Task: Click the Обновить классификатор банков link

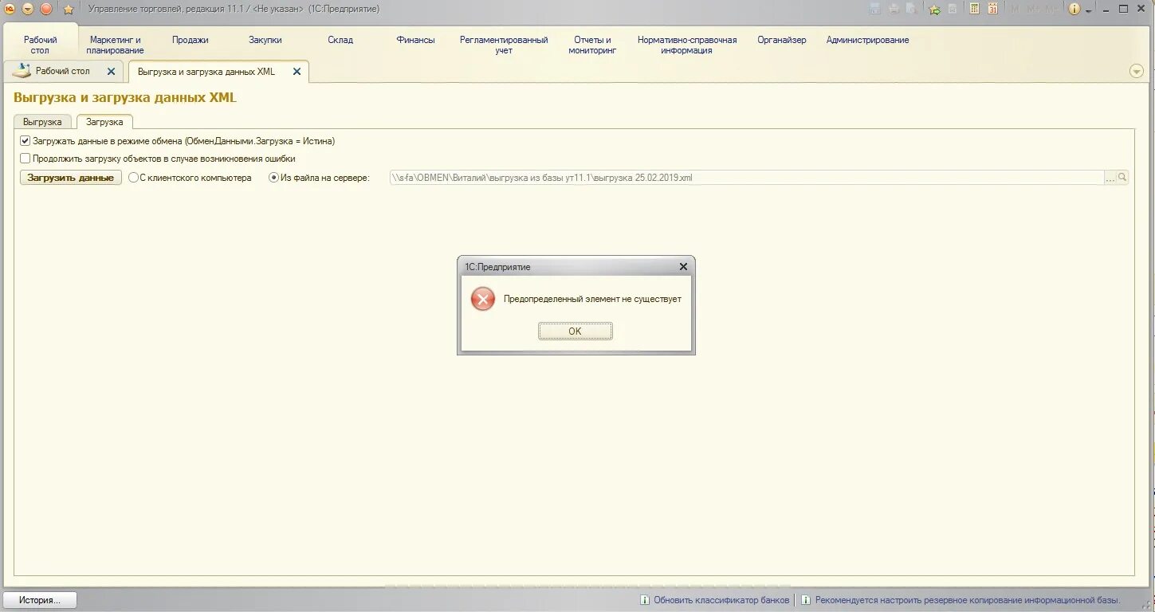Action: click(721, 600)
